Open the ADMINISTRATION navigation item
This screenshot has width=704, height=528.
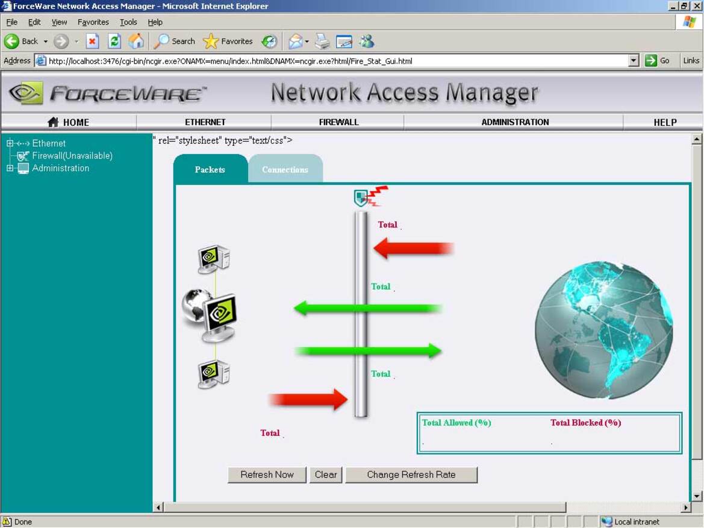[514, 122]
